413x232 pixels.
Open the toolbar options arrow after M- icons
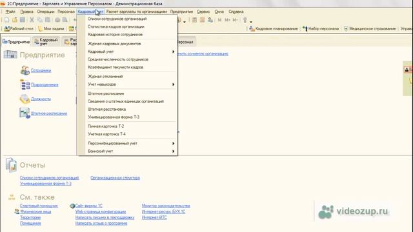pyautogui.click(x=251, y=21)
